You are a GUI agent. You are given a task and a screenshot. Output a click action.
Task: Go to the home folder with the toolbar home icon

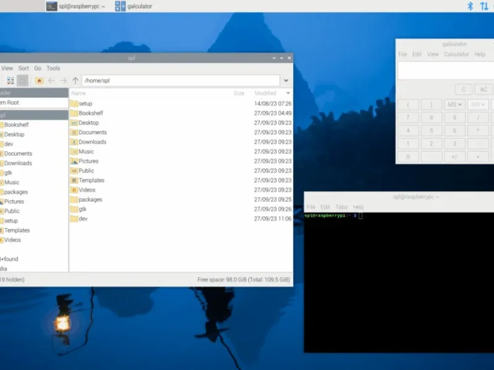pos(39,81)
